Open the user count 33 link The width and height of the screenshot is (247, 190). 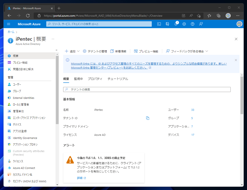[x=193, y=110]
